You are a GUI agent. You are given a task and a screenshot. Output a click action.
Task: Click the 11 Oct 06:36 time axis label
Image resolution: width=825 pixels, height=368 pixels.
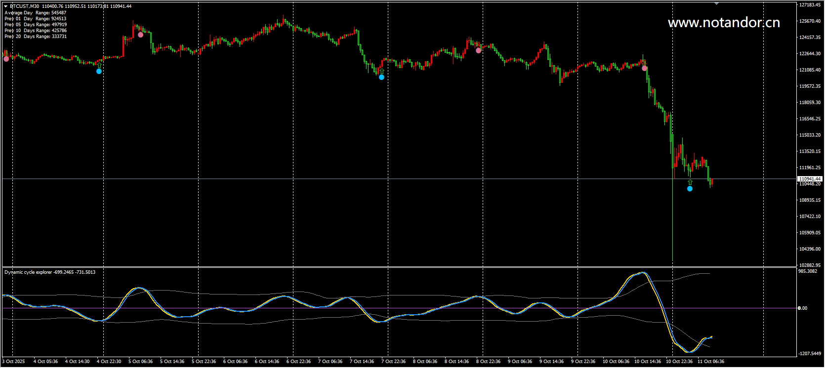[710, 362]
